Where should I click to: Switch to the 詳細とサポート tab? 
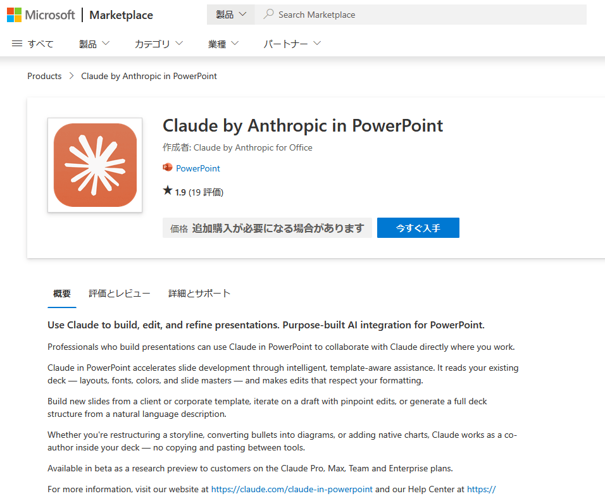pyautogui.click(x=199, y=294)
